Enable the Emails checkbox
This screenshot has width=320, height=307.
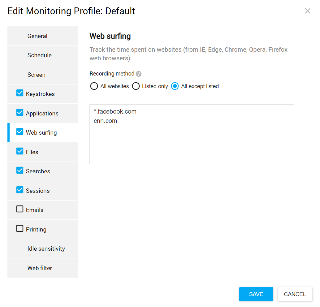[20, 209]
